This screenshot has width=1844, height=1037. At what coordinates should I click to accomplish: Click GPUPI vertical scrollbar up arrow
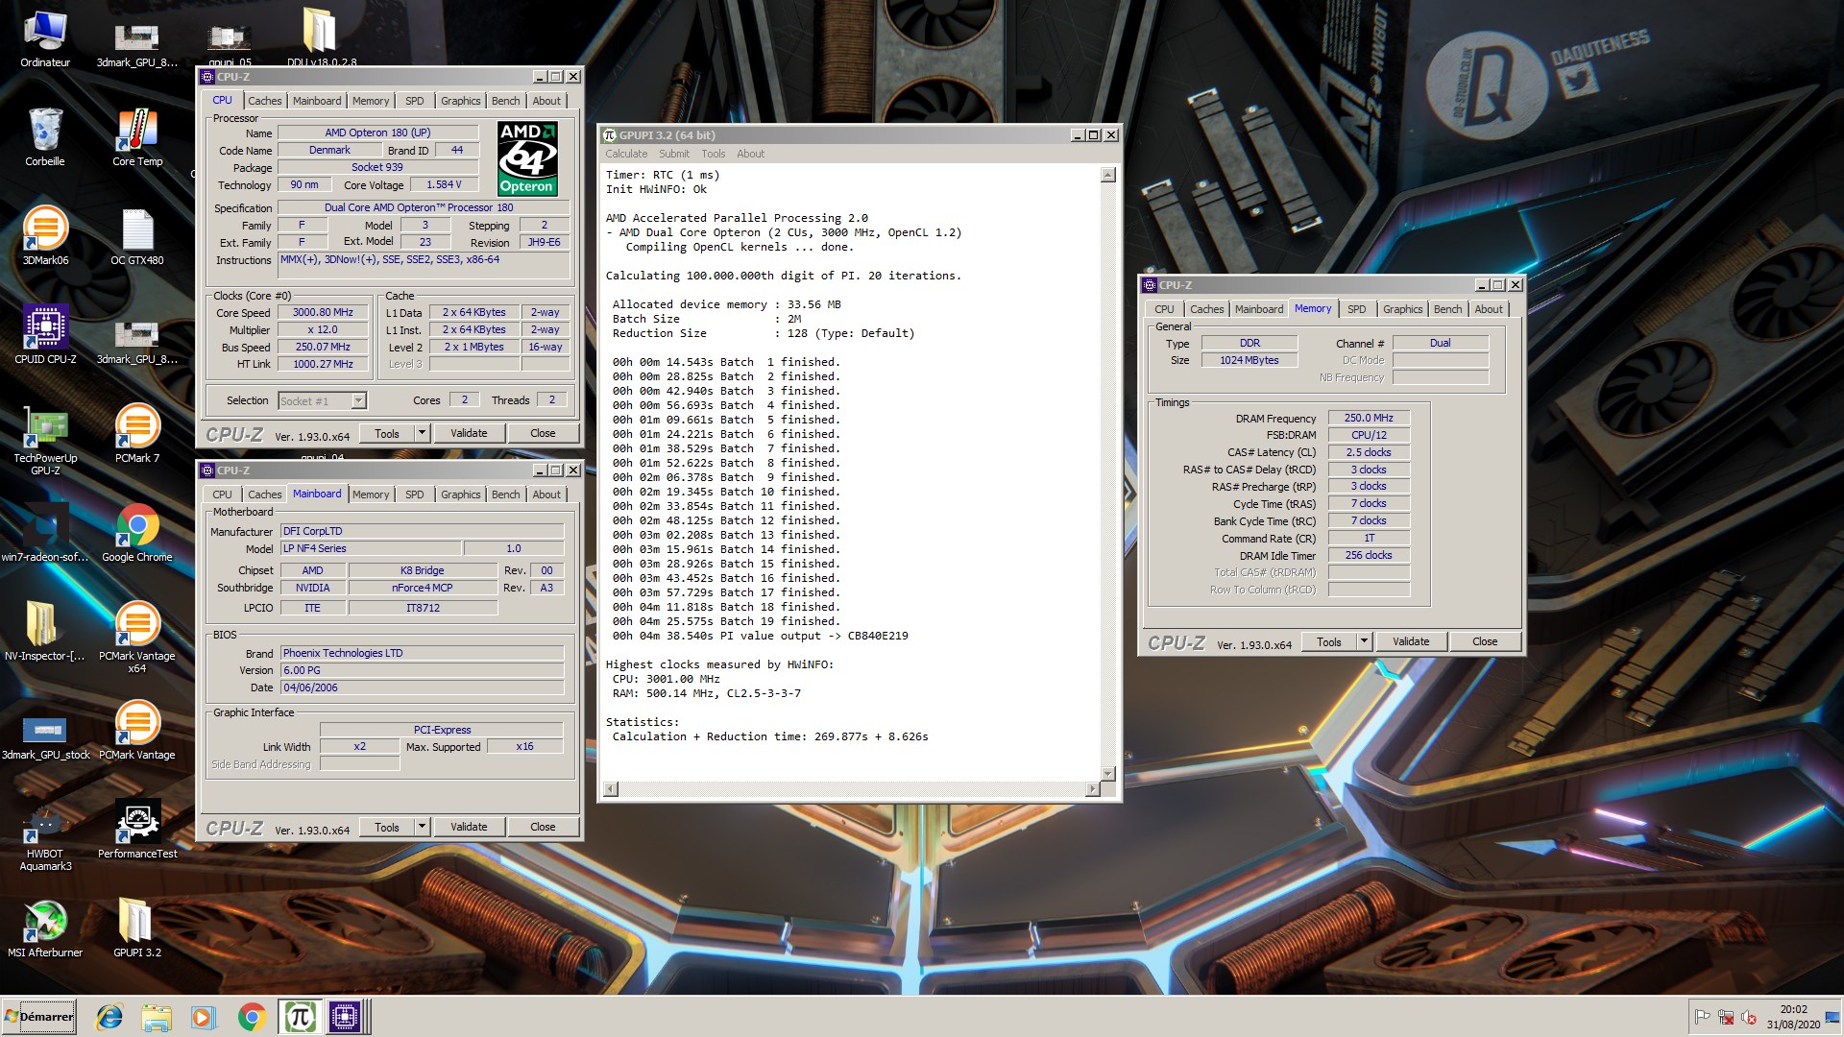pyautogui.click(x=1107, y=175)
